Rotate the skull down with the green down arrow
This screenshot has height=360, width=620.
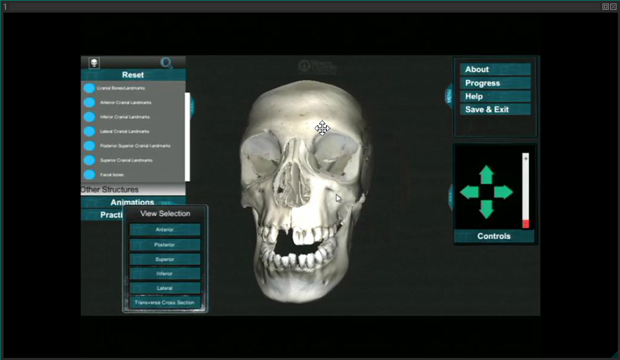[x=486, y=210]
